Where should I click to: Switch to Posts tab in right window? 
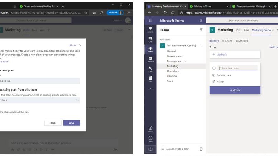point(238,30)
